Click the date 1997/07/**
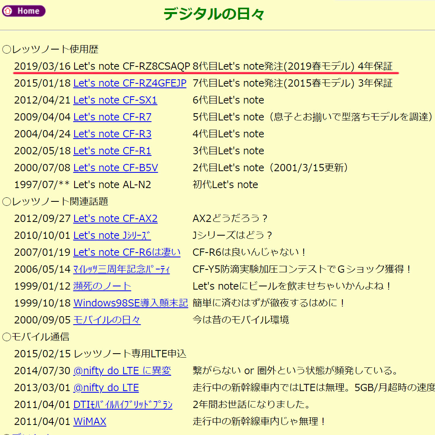 tap(42, 185)
